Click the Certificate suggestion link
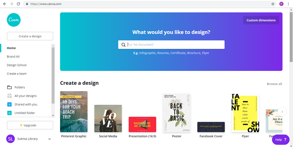293x147 pixels. [x=178, y=53]
